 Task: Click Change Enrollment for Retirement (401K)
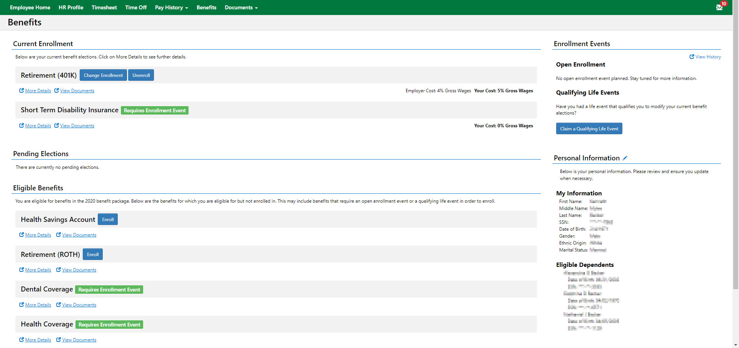[x=103, y=75]
